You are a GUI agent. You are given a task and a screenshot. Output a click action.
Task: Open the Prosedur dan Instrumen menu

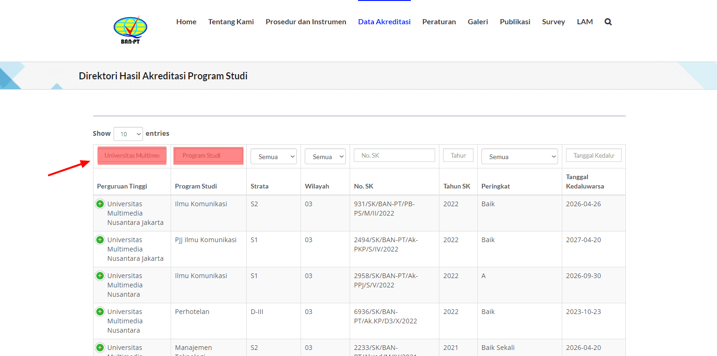306,22
